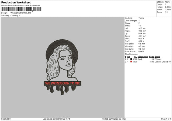
Task: Click the red WE WERE BORN TO DIE text
Action: [62, 83]
